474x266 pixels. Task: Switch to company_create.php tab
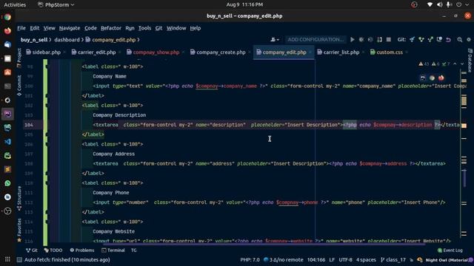tap(221, 52)
